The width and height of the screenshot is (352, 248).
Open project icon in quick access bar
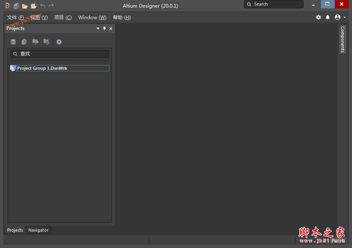coord(34,6)
